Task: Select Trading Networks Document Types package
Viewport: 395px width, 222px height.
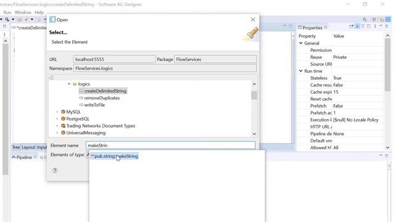Action: tap(101, 126)
